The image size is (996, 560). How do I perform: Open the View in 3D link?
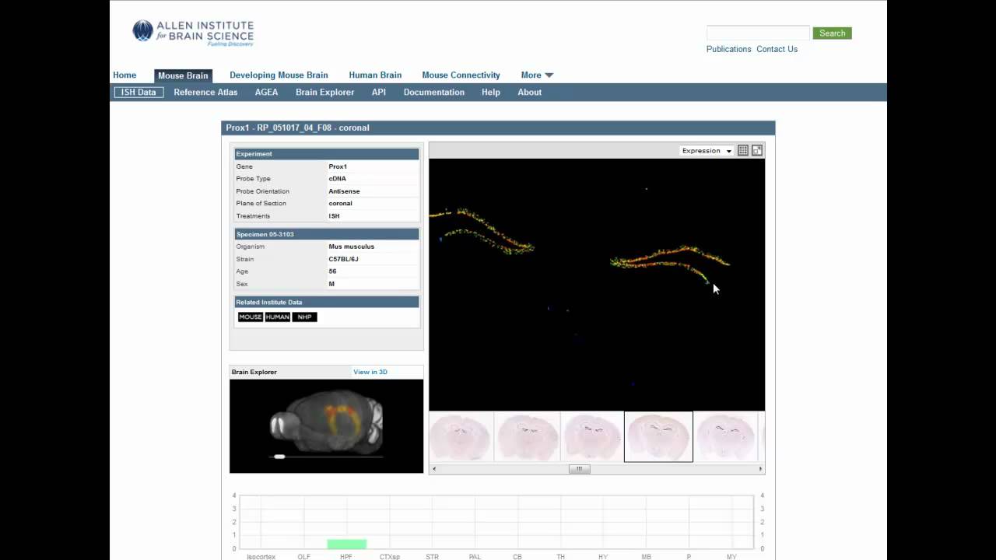(x=370, y=372)
